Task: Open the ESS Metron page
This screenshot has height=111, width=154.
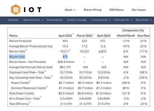Action: pyautogui.click(x=117, y=10)
